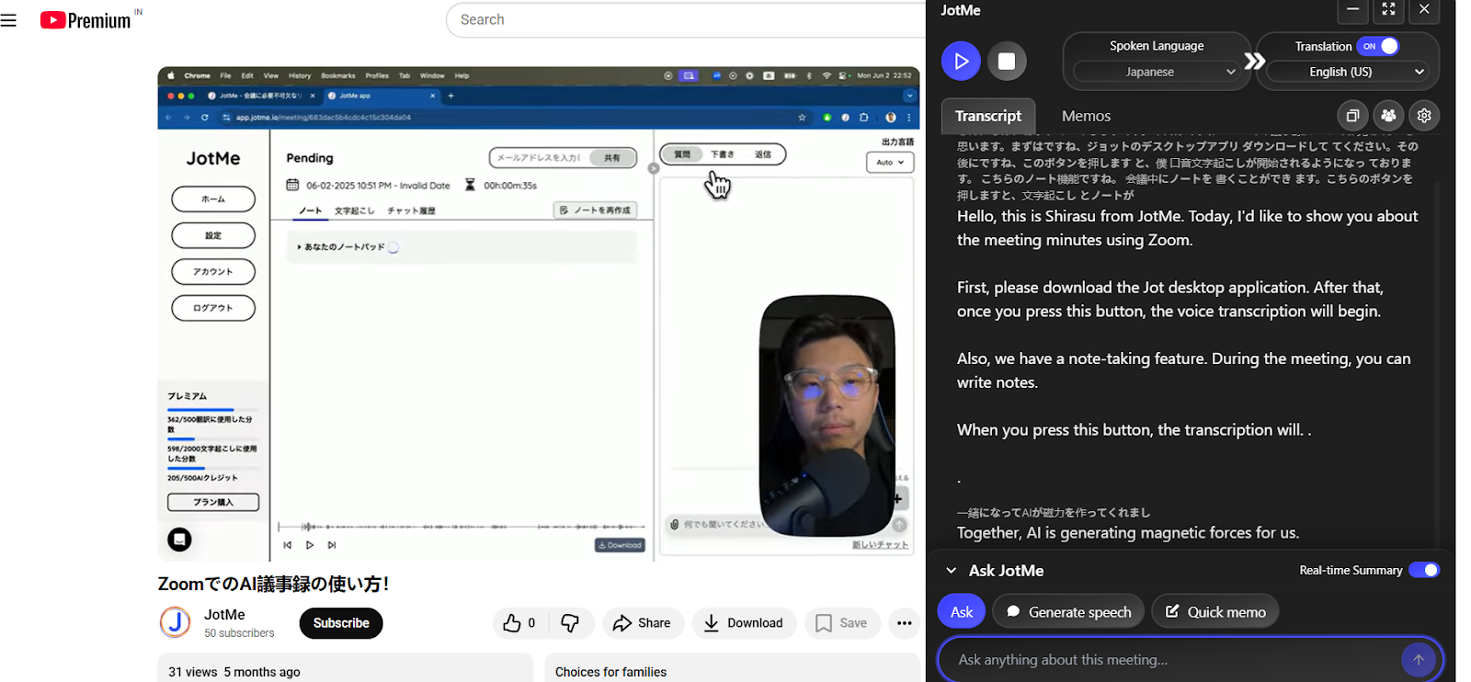Click the Generate speech button
1471x682 pixels.
coord(1068,611)
